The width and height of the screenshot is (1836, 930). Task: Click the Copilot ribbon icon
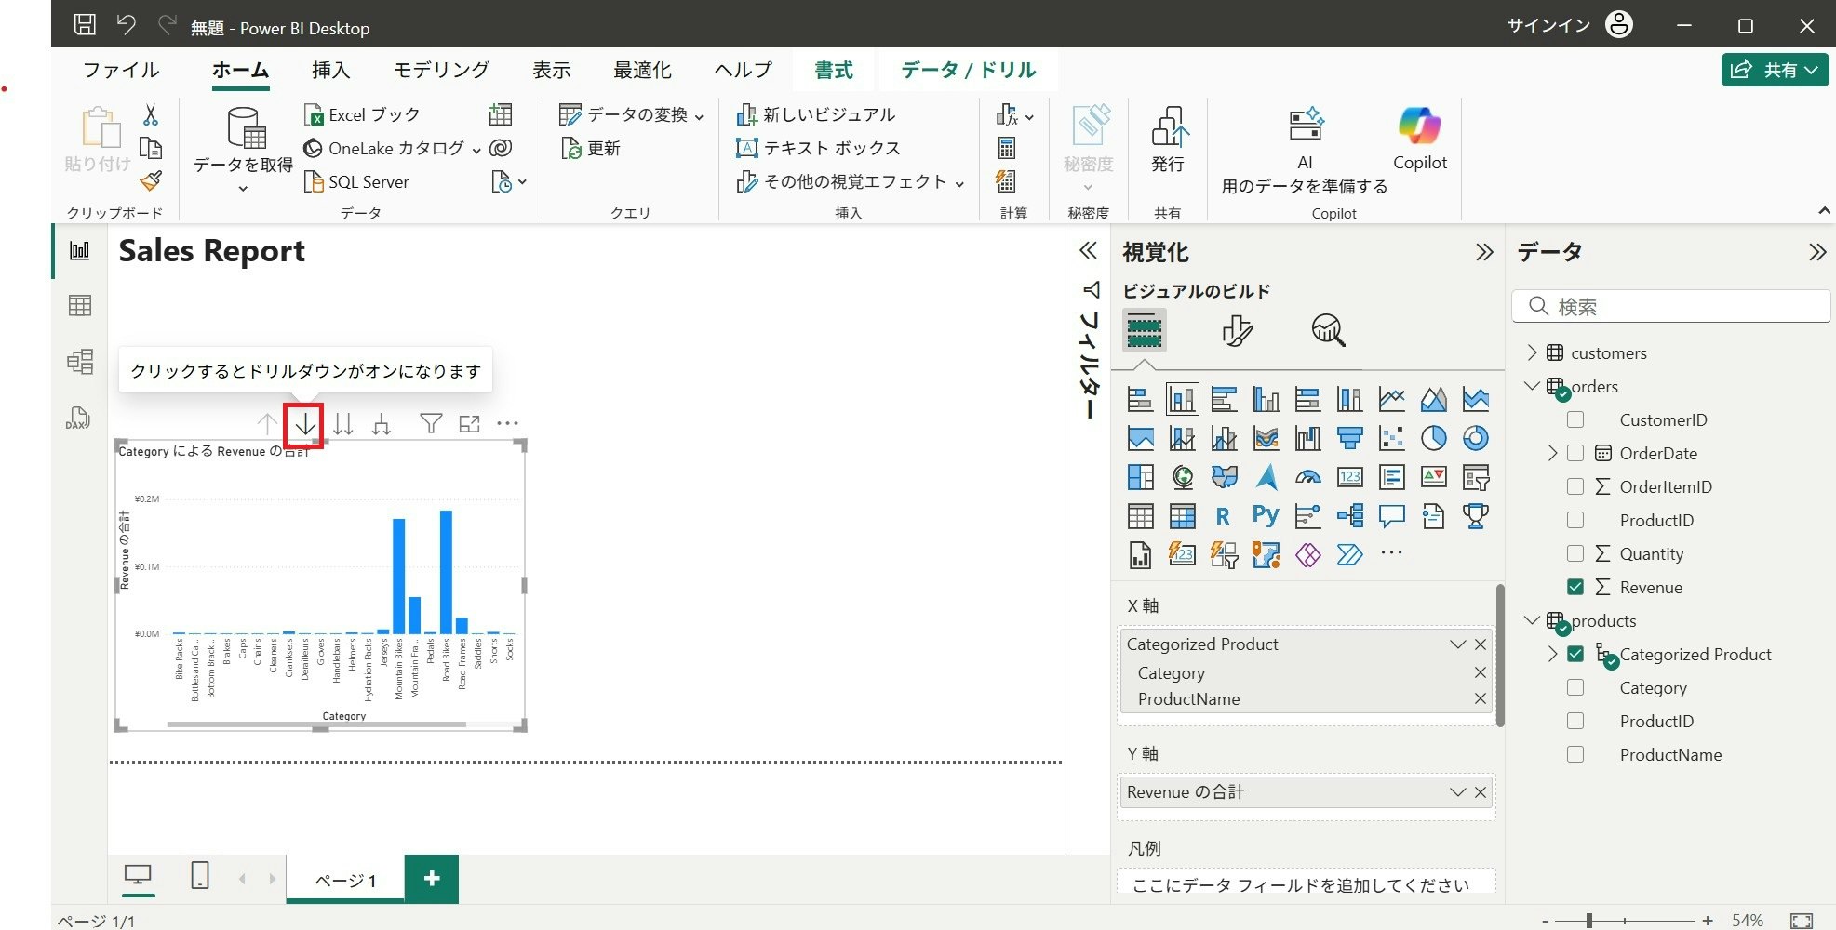(1419, 138)
